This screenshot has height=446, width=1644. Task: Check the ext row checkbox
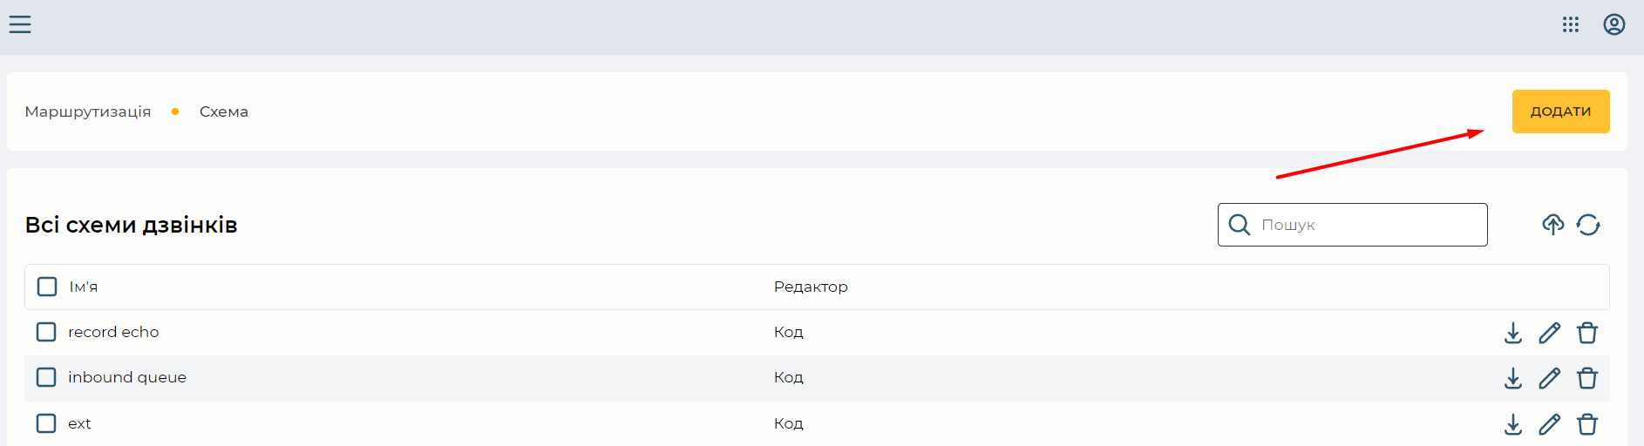(x=46, y=423)
